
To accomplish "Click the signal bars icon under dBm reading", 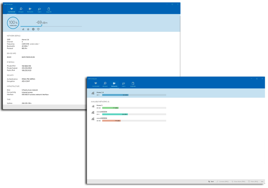I will click(x=23, y=29).
